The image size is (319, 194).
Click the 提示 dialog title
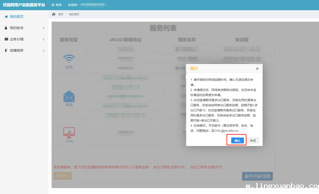[x=194, y=68]
